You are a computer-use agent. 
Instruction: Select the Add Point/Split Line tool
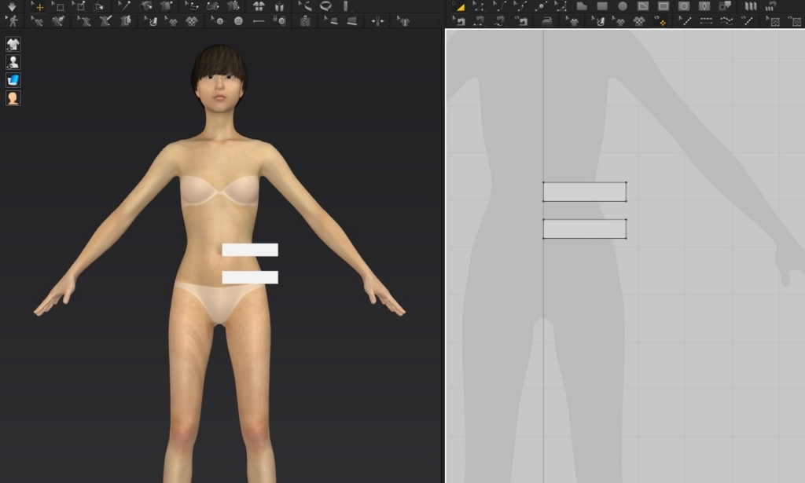541,6
